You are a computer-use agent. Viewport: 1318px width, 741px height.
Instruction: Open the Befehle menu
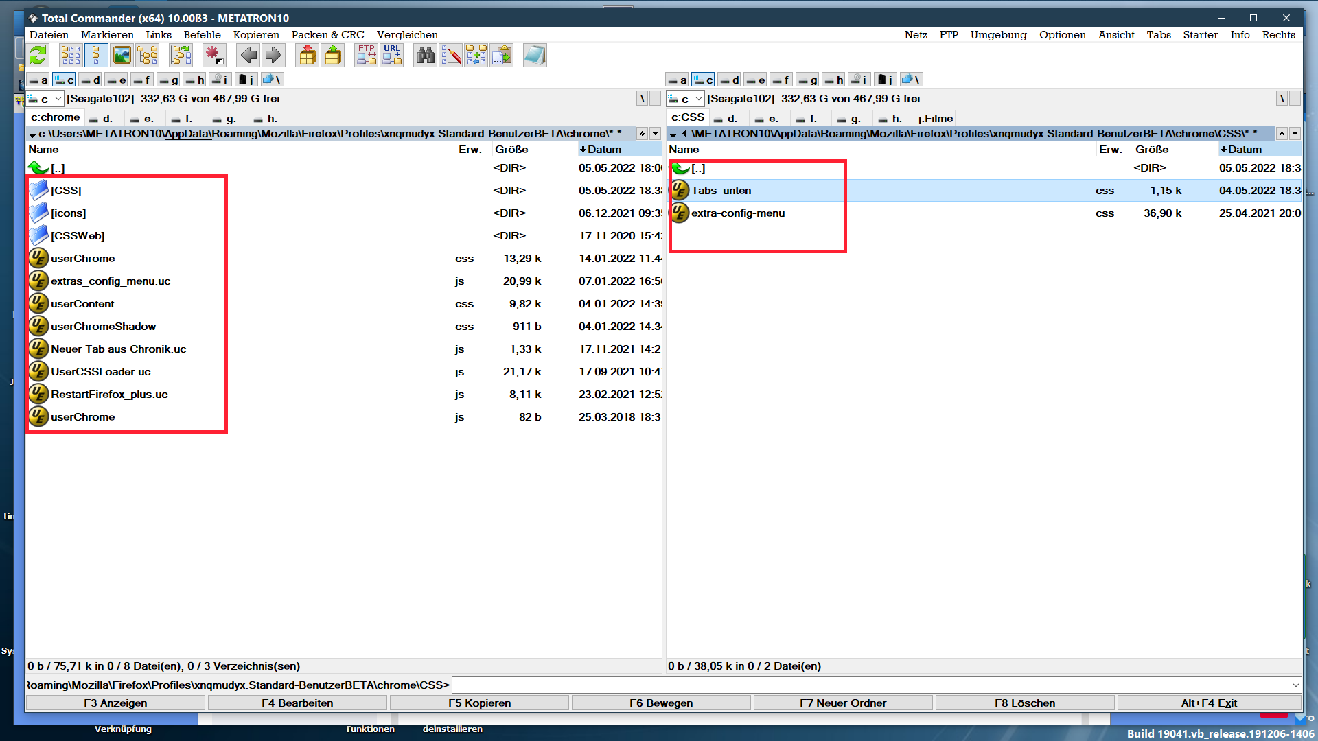(x=202, y=35)
